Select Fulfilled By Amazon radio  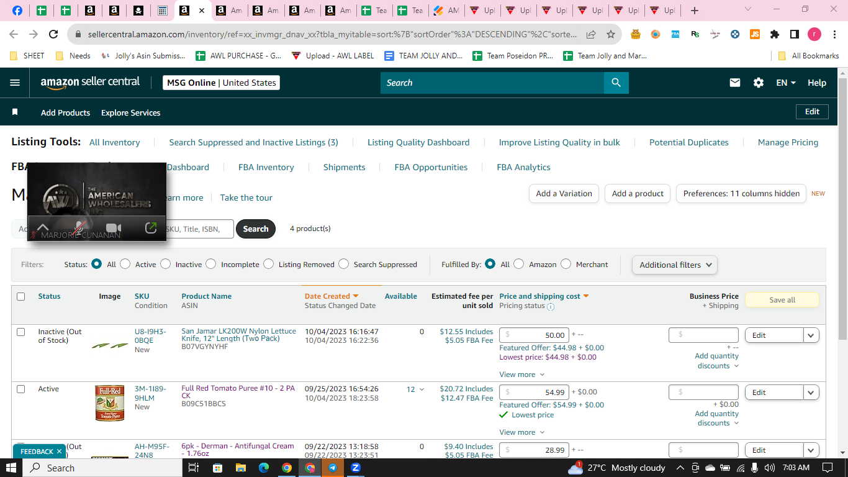(519, 264)
